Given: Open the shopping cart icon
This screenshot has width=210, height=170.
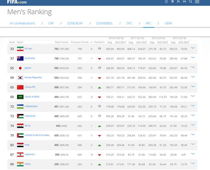Looking at the screenshot, I should click(172, 2).
